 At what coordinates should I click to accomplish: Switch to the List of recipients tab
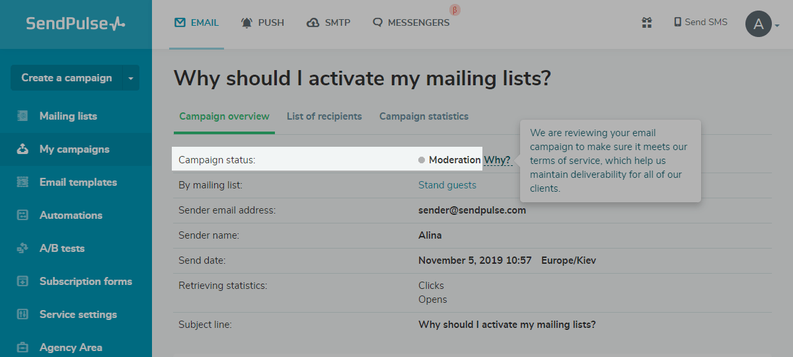[x=324, y=116]
